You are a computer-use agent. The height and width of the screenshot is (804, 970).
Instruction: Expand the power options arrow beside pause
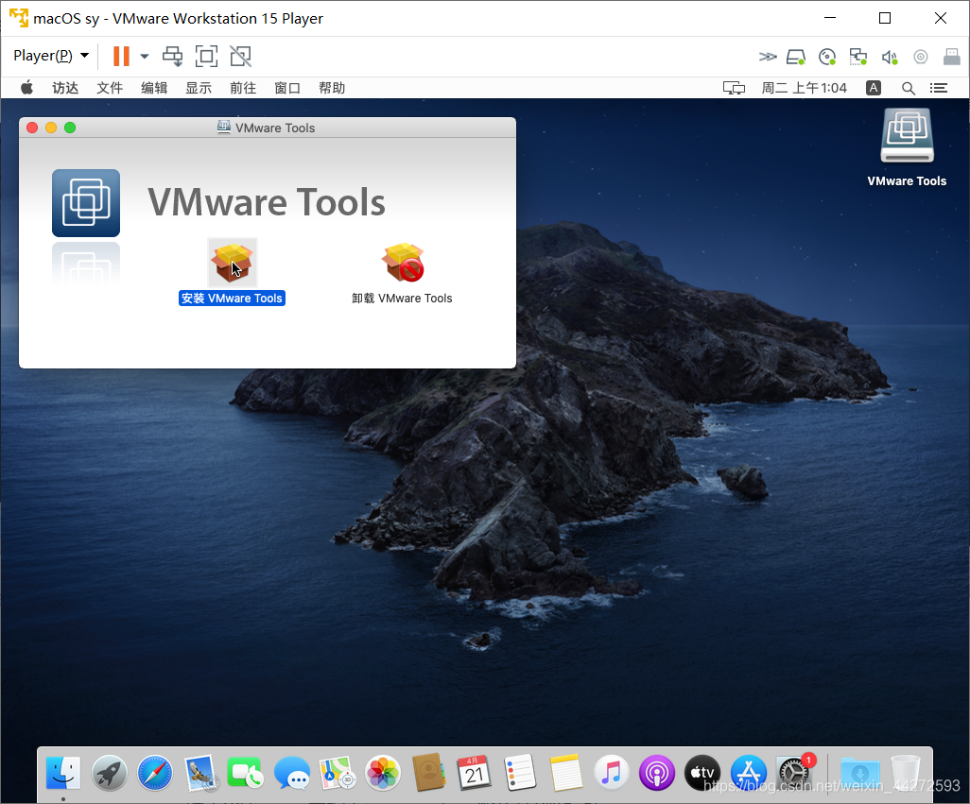pyautogui.click(x=145, y=56)
